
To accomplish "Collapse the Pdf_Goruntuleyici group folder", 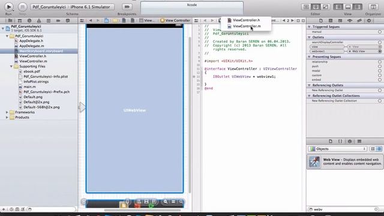I will (x=7, y=36).
